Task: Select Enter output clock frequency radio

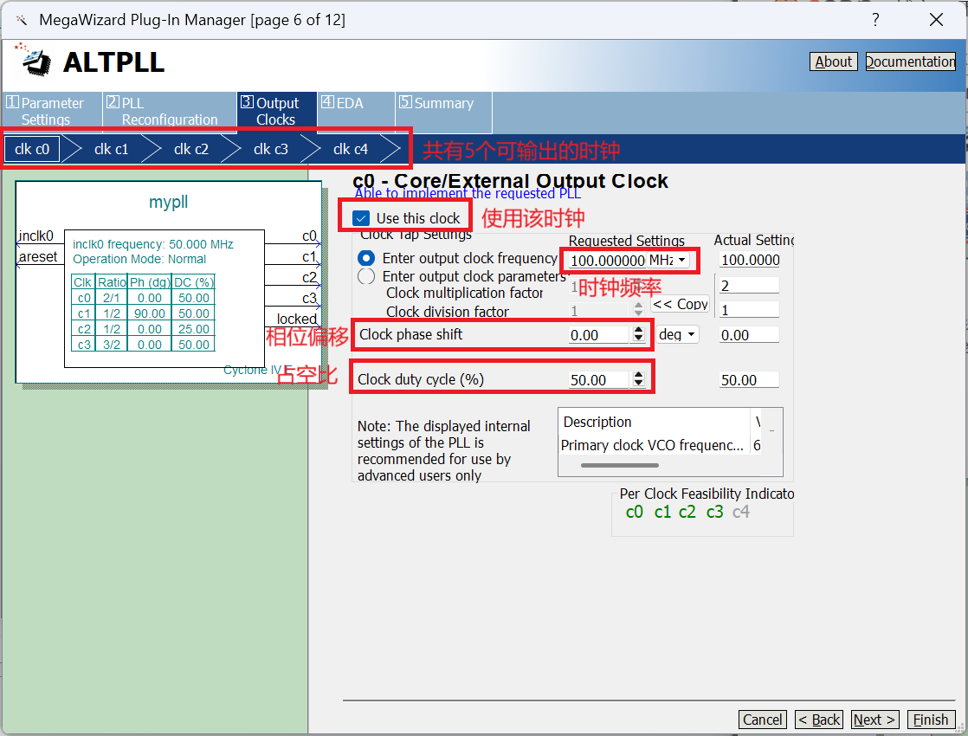Action: (x=366, y=257)
